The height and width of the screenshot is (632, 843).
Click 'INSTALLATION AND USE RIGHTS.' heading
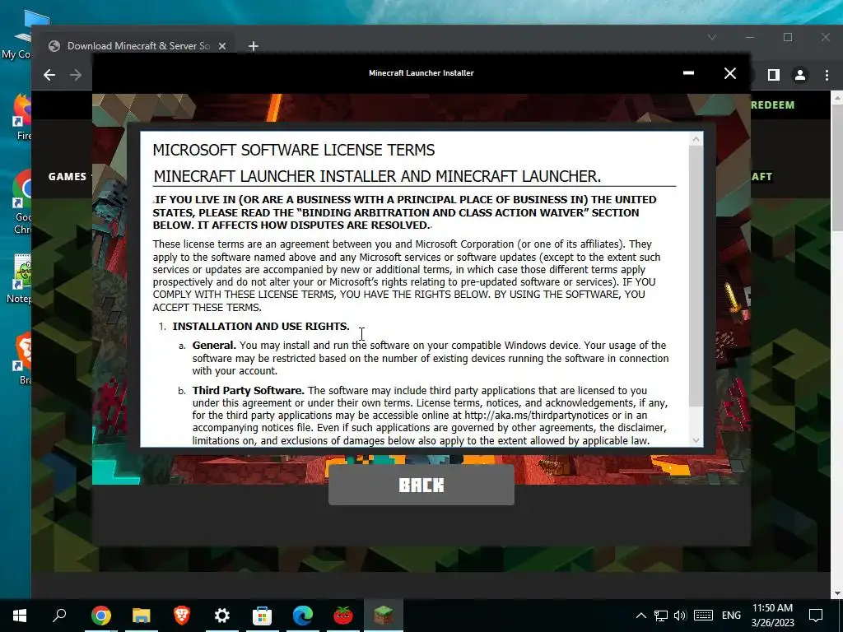tap(261, 326)
